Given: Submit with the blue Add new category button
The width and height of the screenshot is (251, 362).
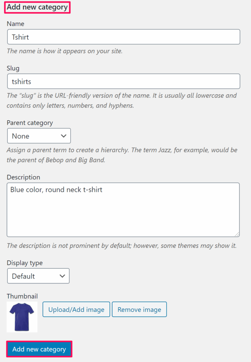Looking at the screenshot, I should pos(39,349).
